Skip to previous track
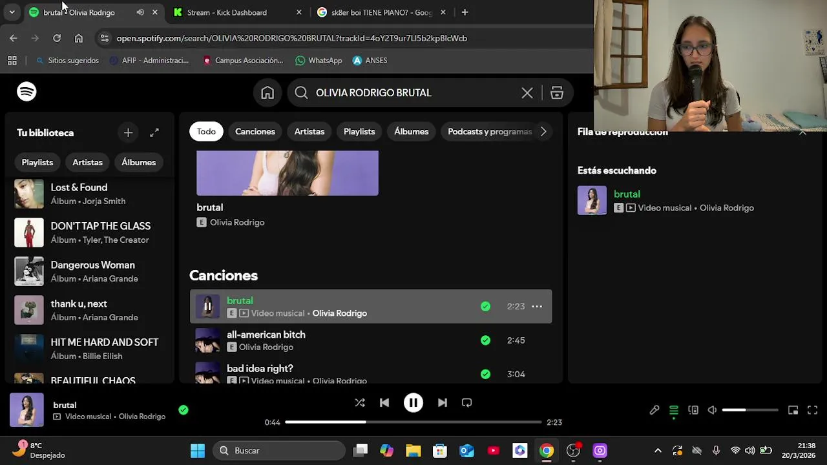Image resolution: width=827 pixels, height=465 pixels. pos(384,402)
